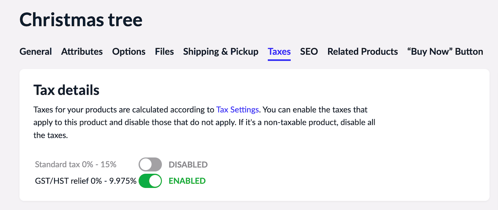Click the Standard tax 0% - 15% label

(x=76, y=165)
